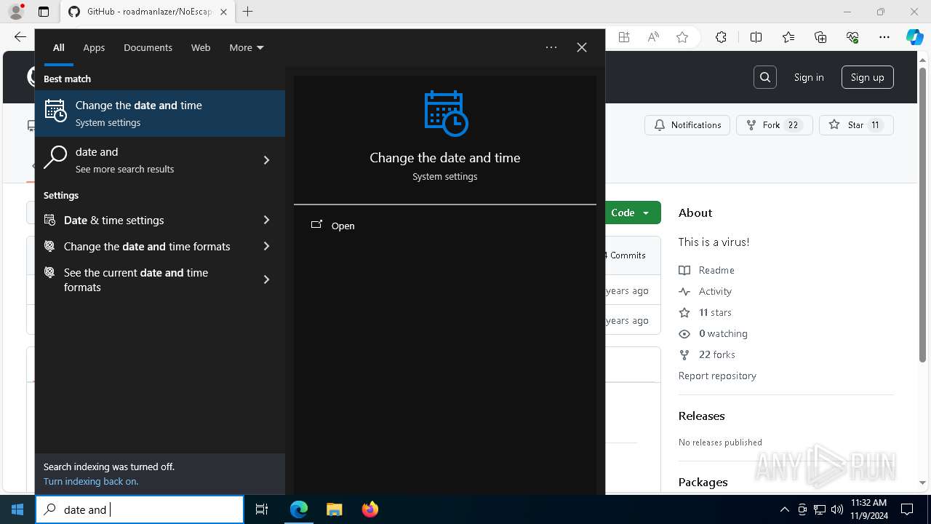
Task: Open Edge Collections button
Action: point(820,37)
